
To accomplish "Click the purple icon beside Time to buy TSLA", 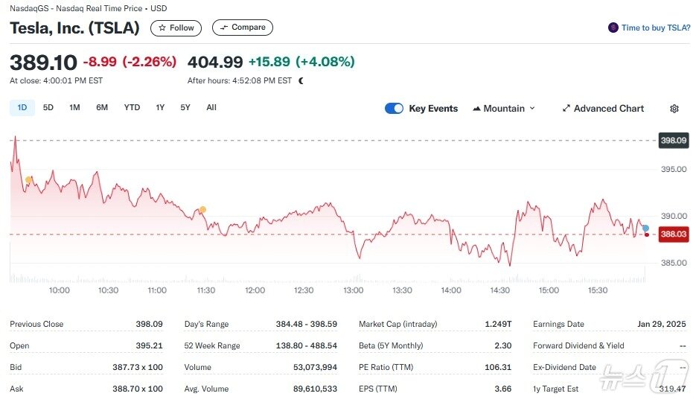I will pyautogui.click(x=613, y=28).
